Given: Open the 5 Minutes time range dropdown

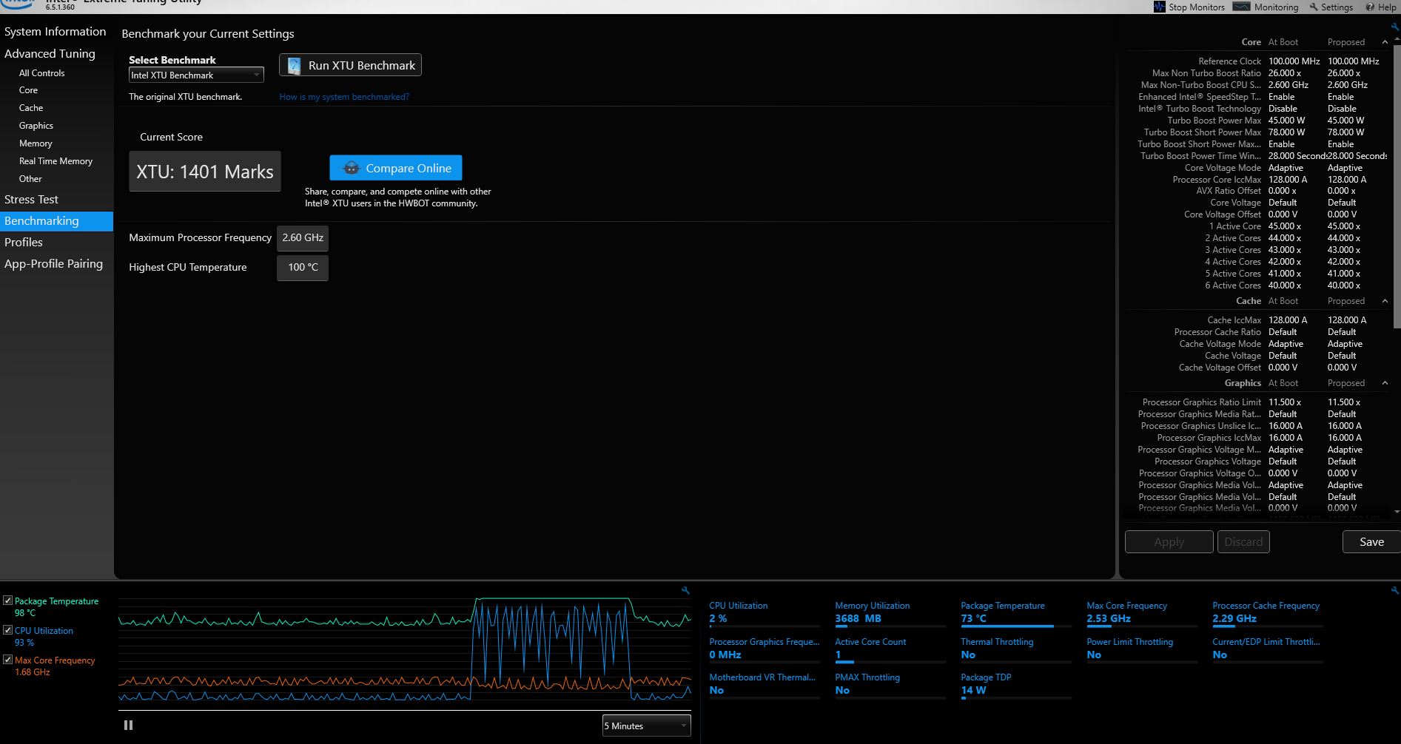Looking at the screenshot, I should [x=646, y=726].
